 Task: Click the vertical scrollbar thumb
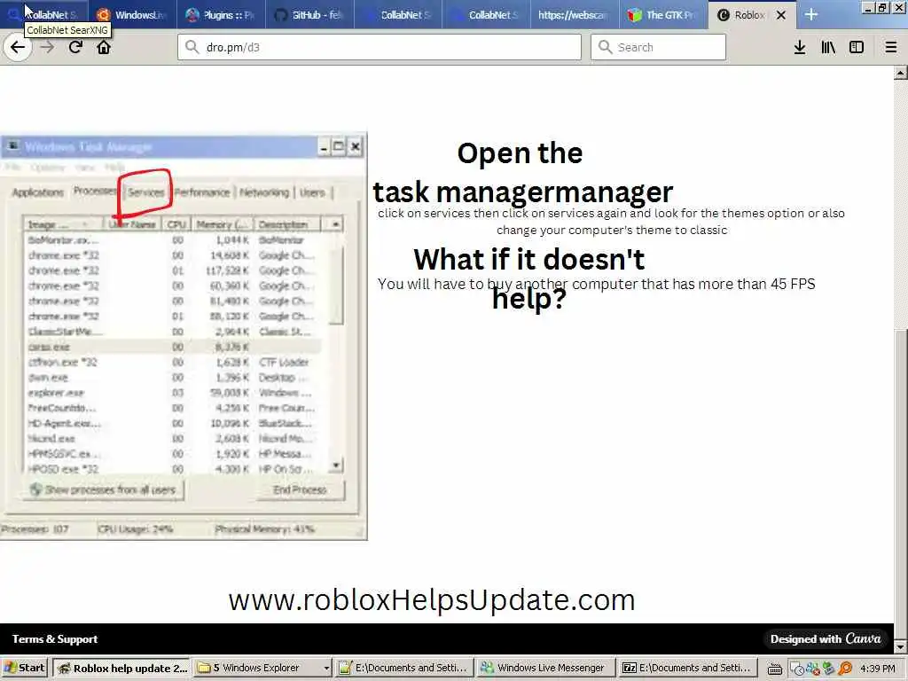pos(901,483)
